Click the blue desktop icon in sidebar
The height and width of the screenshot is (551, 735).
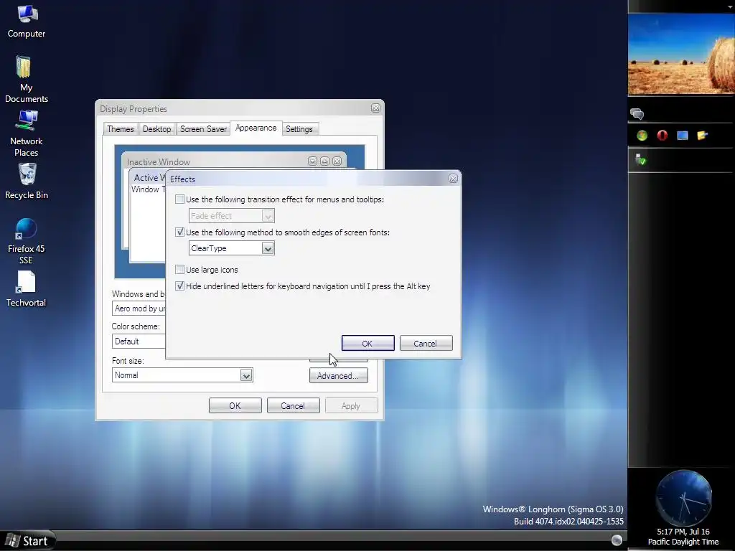(683, 136)
